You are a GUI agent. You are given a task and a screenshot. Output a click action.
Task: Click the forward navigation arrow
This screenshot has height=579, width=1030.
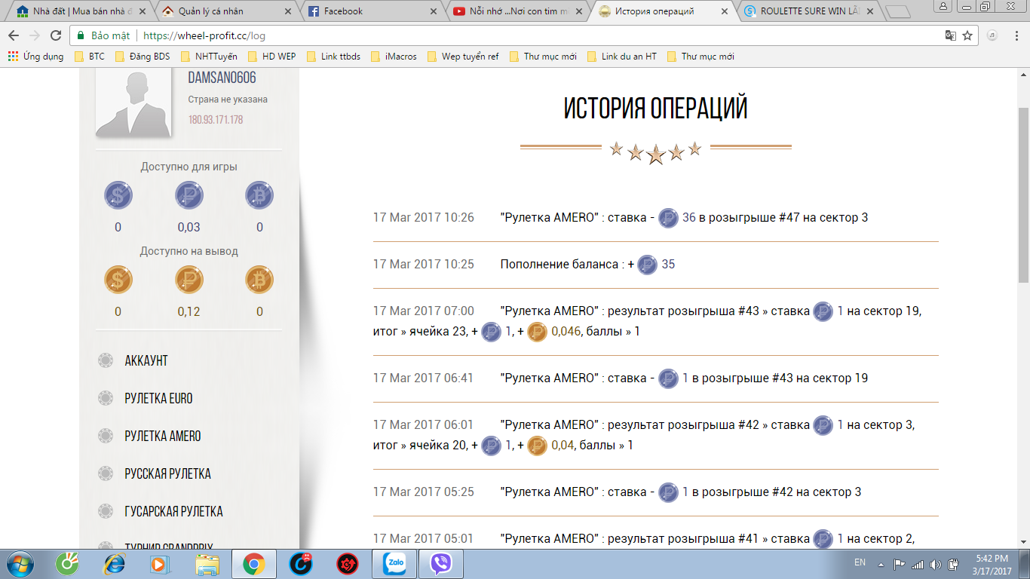coord(34,35)
